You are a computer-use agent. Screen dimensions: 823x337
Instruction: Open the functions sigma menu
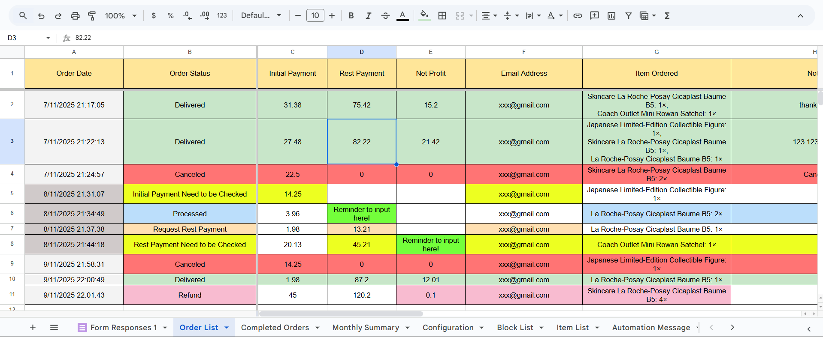pyautogui.click(x=667, y=16)
